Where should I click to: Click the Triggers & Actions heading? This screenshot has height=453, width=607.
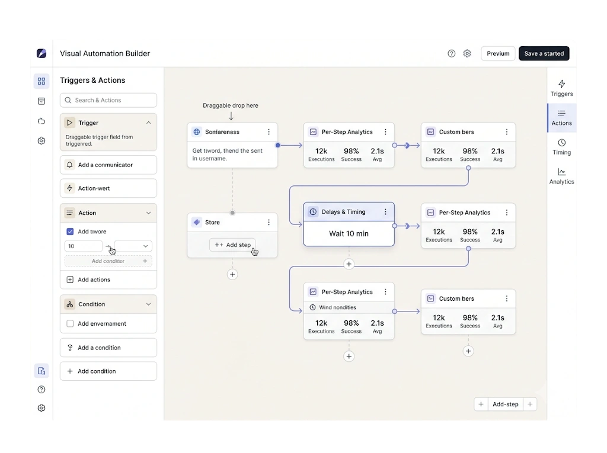[92, 81]
